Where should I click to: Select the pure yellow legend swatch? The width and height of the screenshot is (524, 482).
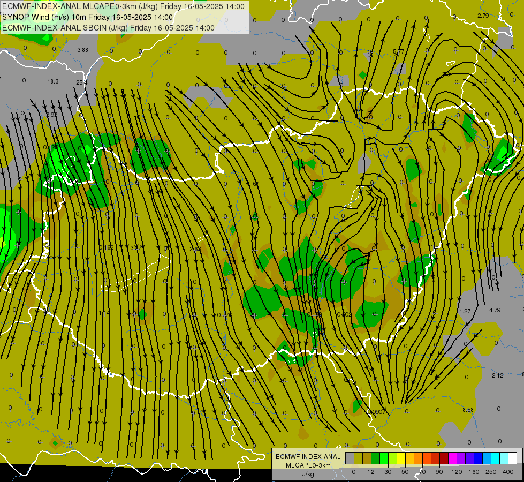click(401, 458)
